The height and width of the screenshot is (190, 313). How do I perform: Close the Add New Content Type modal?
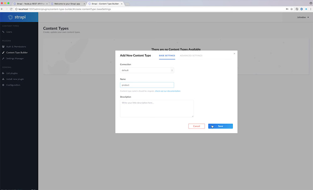tap(234, 54)
